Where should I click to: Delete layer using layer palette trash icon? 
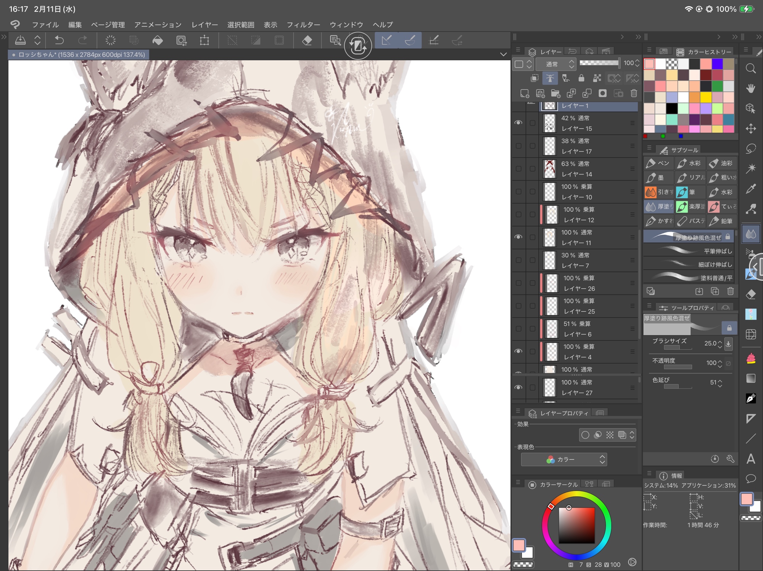634,93
